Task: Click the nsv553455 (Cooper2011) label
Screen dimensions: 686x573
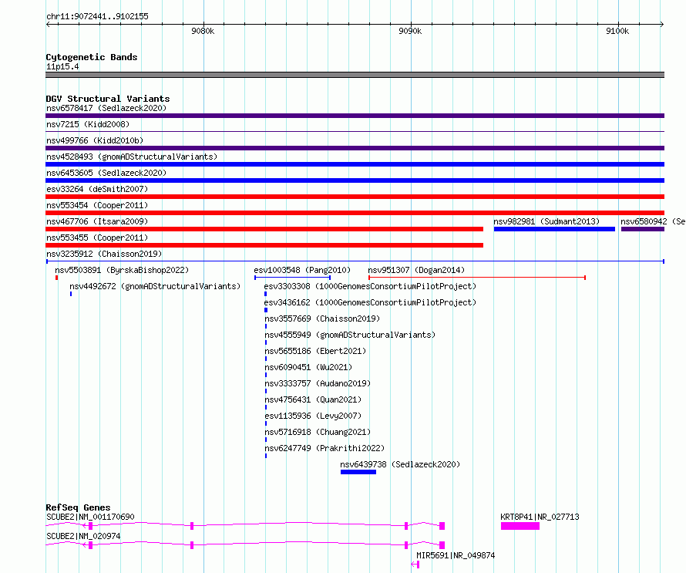Action: tap(97, 238)
